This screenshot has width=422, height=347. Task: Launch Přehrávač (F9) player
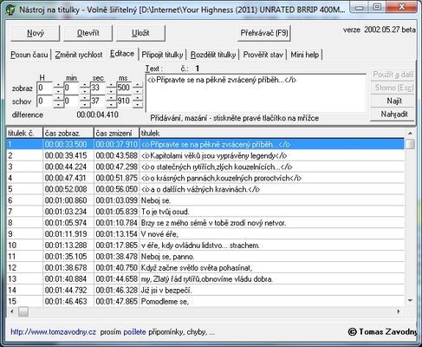[264, 33]
